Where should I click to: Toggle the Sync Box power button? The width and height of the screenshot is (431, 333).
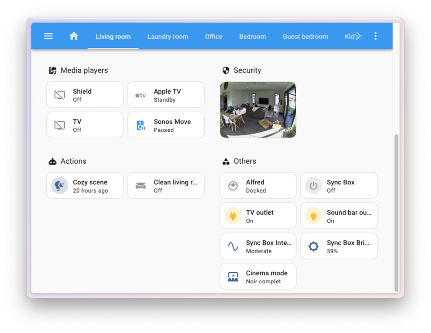(x=314, y=186)
